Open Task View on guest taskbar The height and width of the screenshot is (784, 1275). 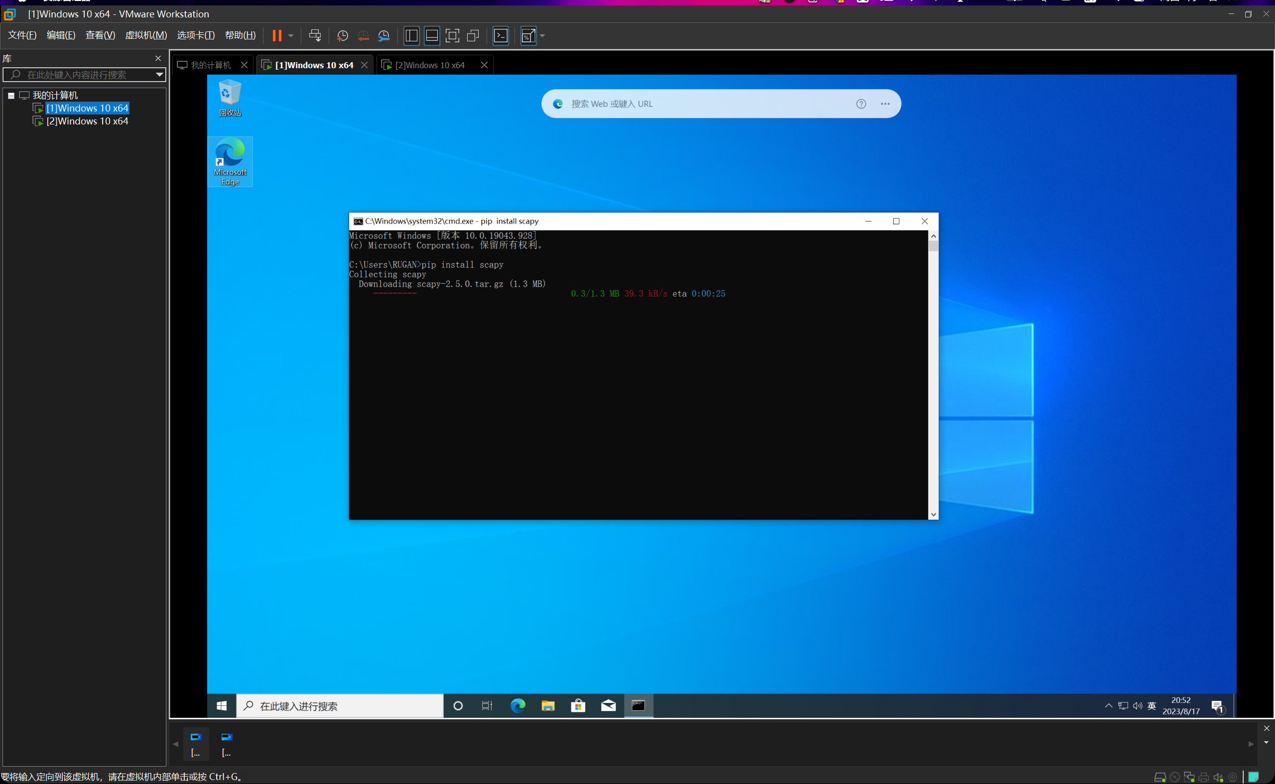(487, 706)
